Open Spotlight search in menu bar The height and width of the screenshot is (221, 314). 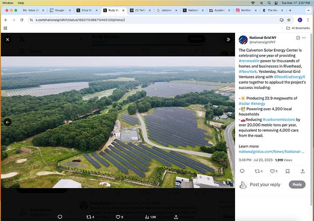pyautogui.click(x=269, y=3)
